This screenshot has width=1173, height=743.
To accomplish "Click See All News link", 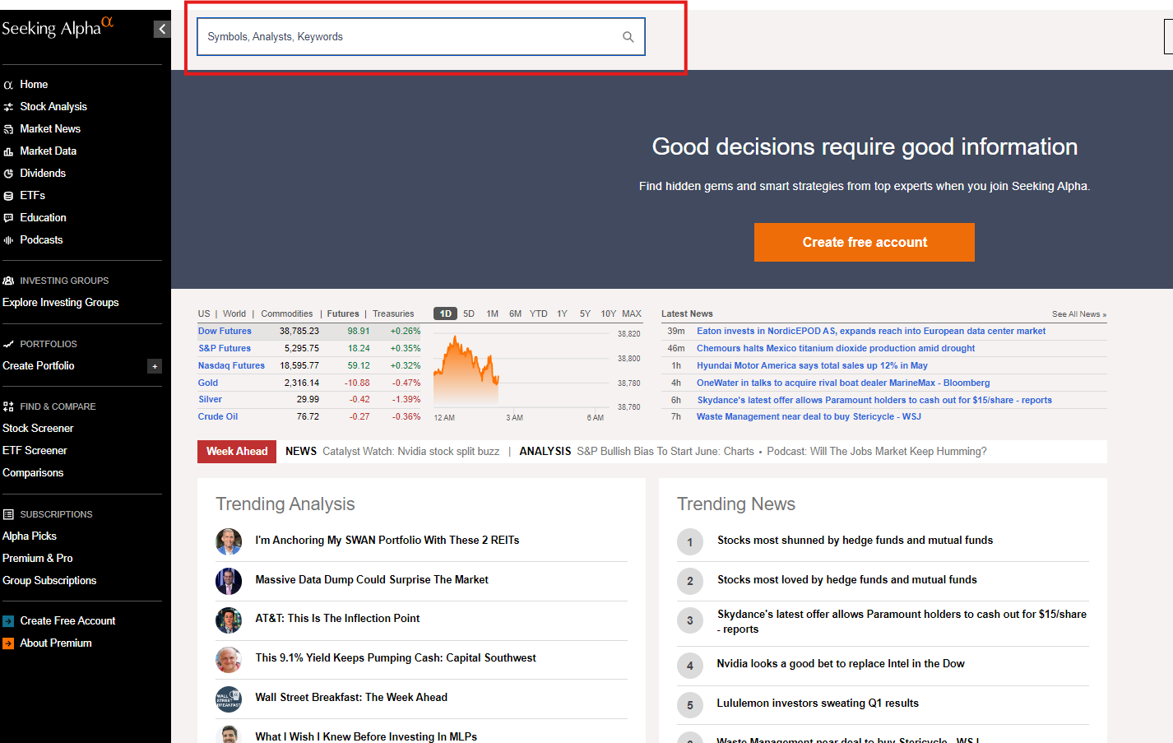I will tap(1079, 314).
